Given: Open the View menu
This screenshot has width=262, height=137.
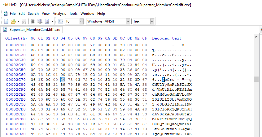Looking at the screenshot, I should 46,14.
